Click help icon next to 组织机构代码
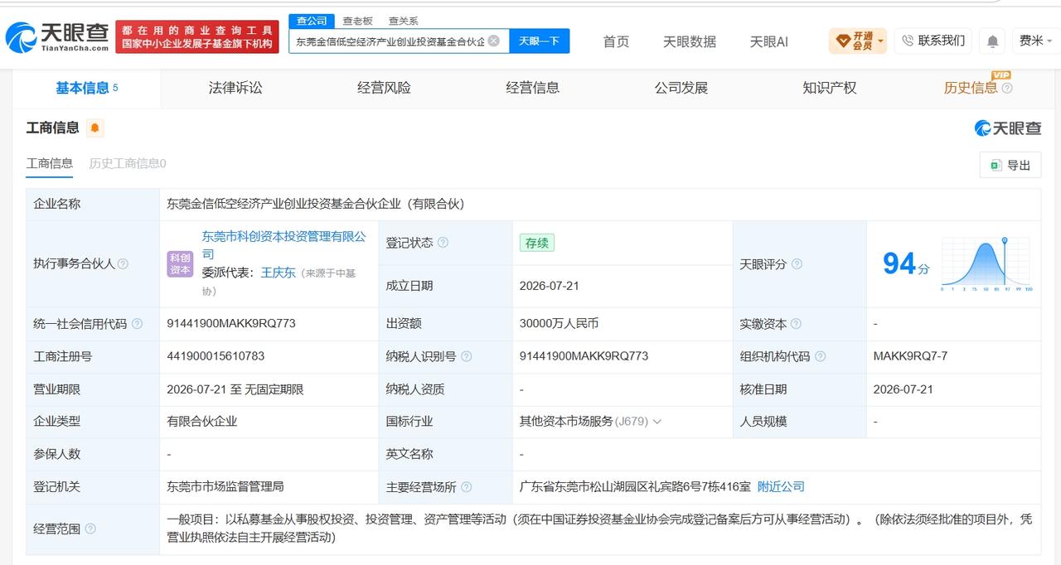 [820, 356]
